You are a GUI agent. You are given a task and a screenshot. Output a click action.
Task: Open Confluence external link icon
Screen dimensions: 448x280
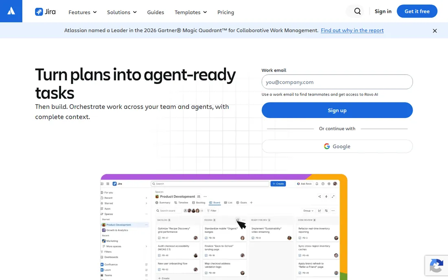(146, 265)
